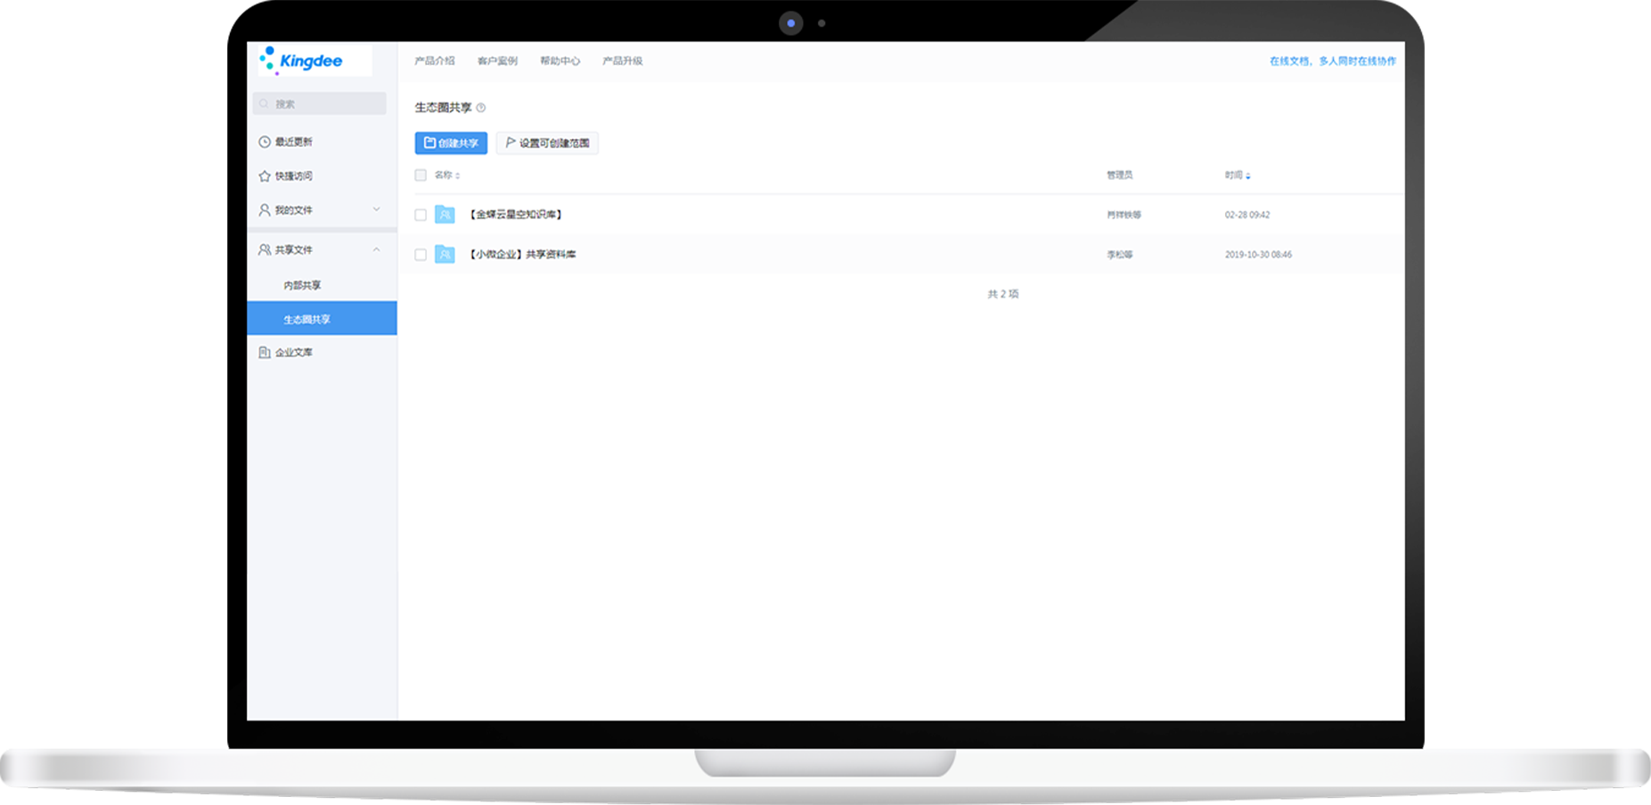Image resolution: width=1651 pixels, height=805 pixels.
Task: Check the box for 【小微企业】共享资料库
Action: coord(421,255)
